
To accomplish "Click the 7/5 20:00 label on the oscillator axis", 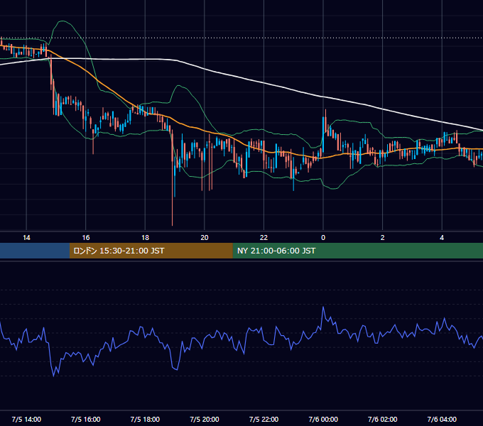I will click(205, 419).
